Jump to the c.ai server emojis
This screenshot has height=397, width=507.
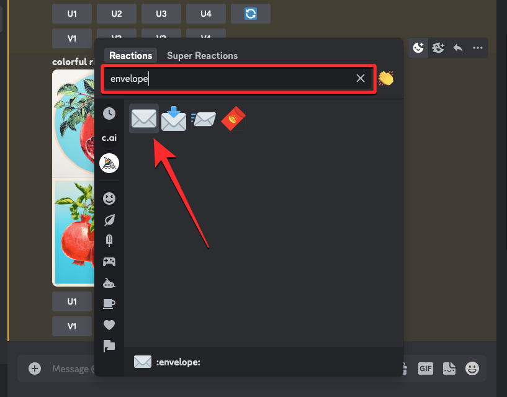click(x=109, y=138)
